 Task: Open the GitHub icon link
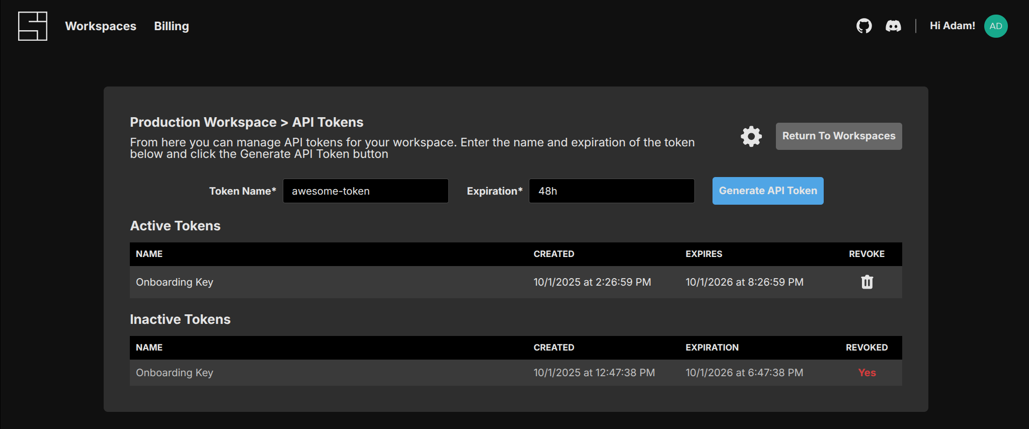pyautogui.click(x=864, y=26)
